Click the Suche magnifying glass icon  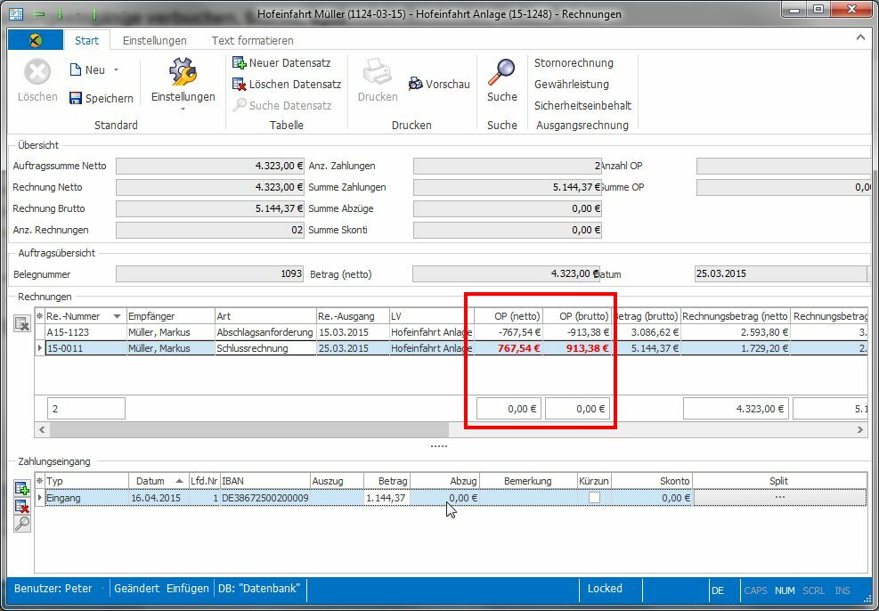click(501, 72)
